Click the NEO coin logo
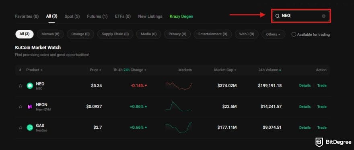Viewport: 354px width, 150px height. [x=30, y=86]
